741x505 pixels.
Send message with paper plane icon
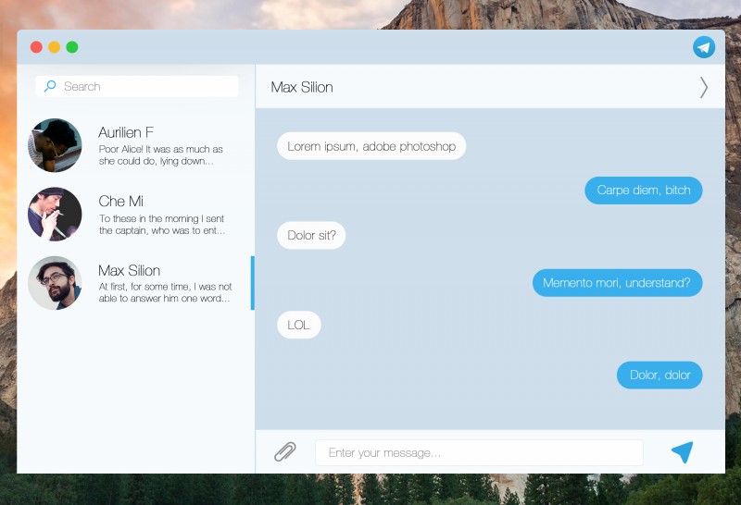[x=683, y=452]
